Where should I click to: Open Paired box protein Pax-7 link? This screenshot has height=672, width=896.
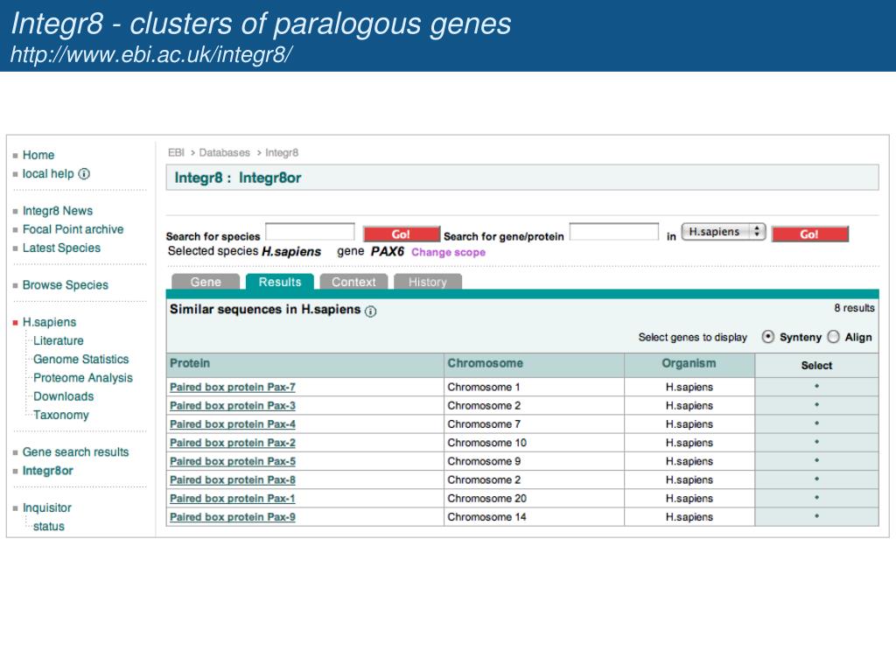[x=233, y=387]
